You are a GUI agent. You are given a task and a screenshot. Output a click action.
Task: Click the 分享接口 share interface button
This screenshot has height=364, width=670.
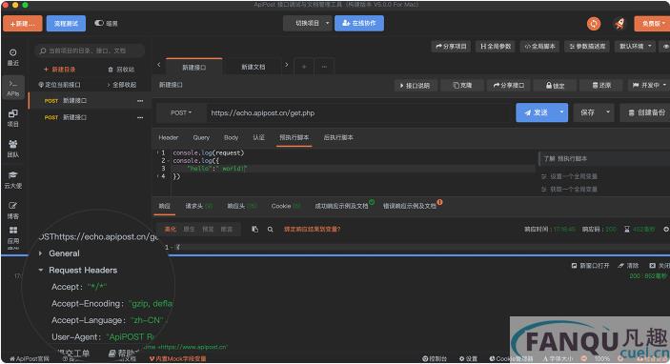pyautogui.click(x=509, y=86)
